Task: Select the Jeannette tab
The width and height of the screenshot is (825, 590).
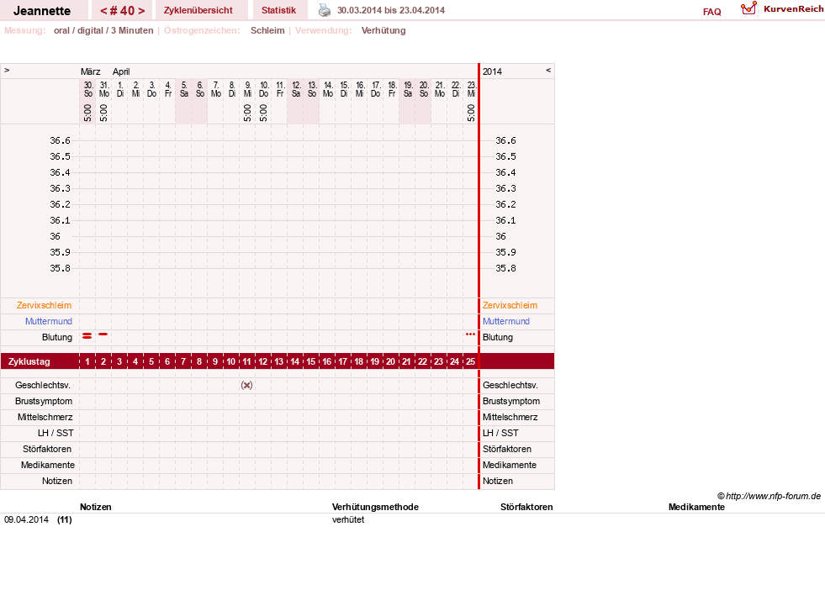Action: (42, 11)
